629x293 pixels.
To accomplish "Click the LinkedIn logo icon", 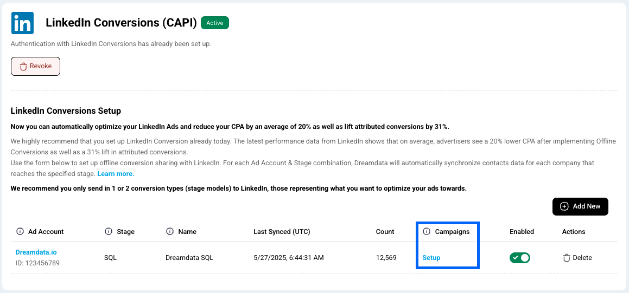I will (x=22, y=23).
